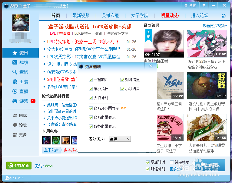The width and height of the screenshot is (232, 183).
Task: Open news 今天排位重置 article
Action: pos(84,49)
